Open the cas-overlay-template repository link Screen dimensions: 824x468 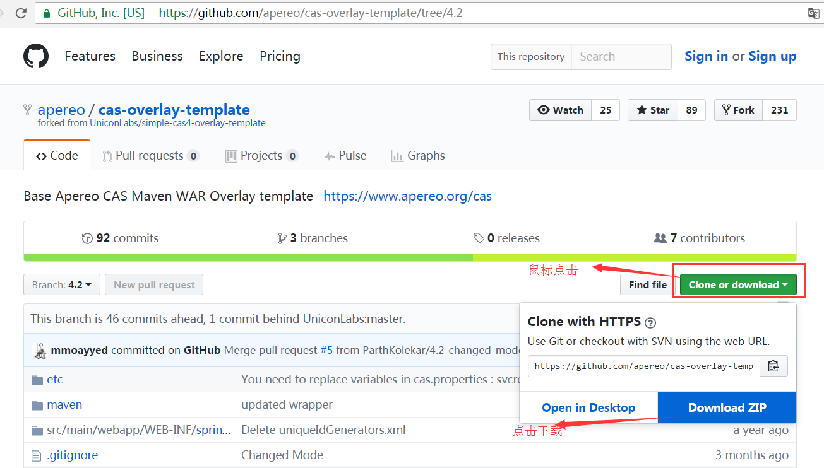tap(174, 110)
